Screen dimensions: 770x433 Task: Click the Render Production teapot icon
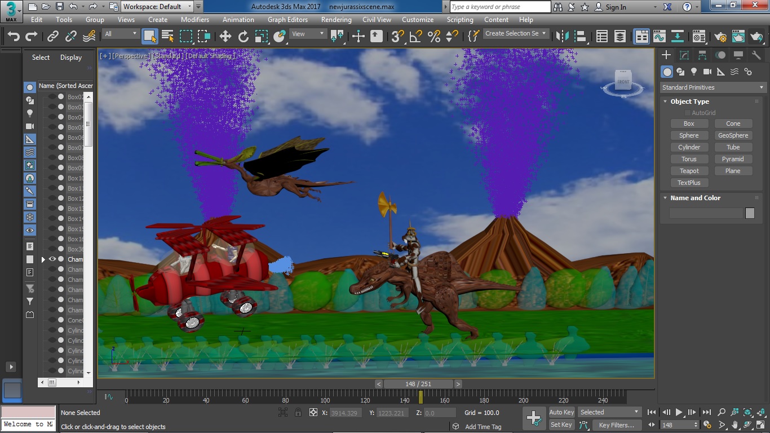pos(756,37)
